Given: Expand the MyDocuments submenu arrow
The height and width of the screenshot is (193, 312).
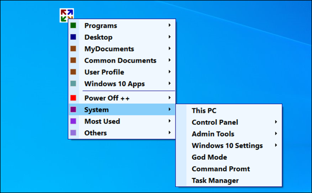Looking at the screenshot, I should 170,48.
